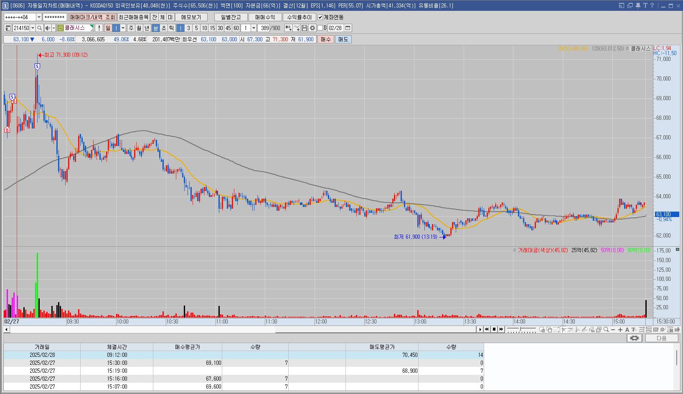This screenshot has height=394, width=683.
Task: Select the 5-minute interval
Action: coord(196,28)
